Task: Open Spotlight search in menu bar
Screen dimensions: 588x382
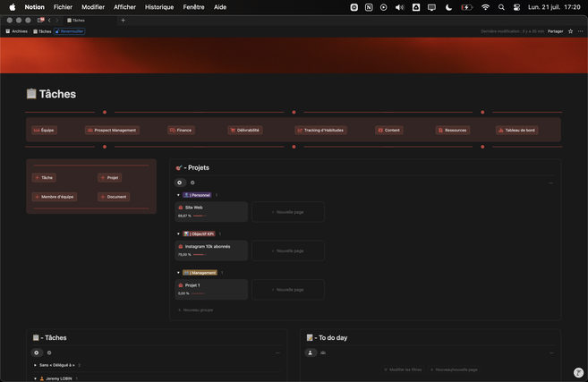Action: 501,7
